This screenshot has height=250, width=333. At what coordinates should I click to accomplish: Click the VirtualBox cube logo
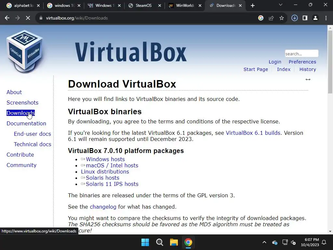pos(25,52)
